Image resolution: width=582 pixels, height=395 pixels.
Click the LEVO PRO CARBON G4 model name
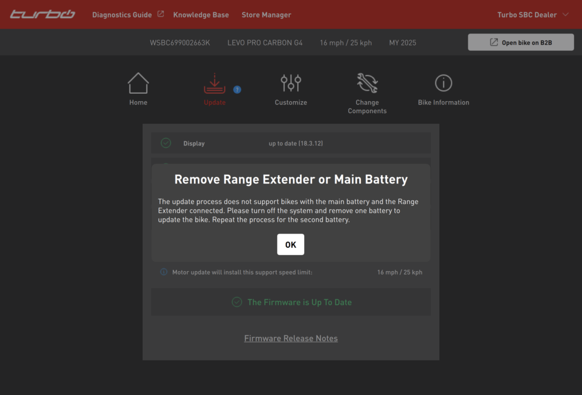pos(265,43)
